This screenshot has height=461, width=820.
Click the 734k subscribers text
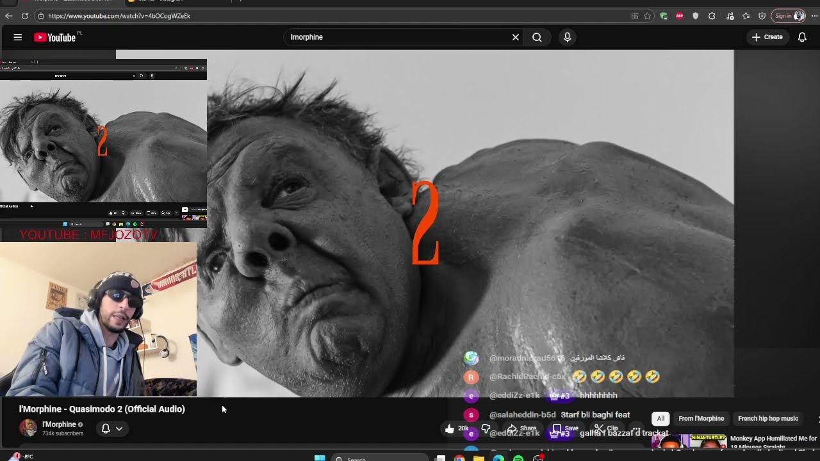tap(63, 433)
